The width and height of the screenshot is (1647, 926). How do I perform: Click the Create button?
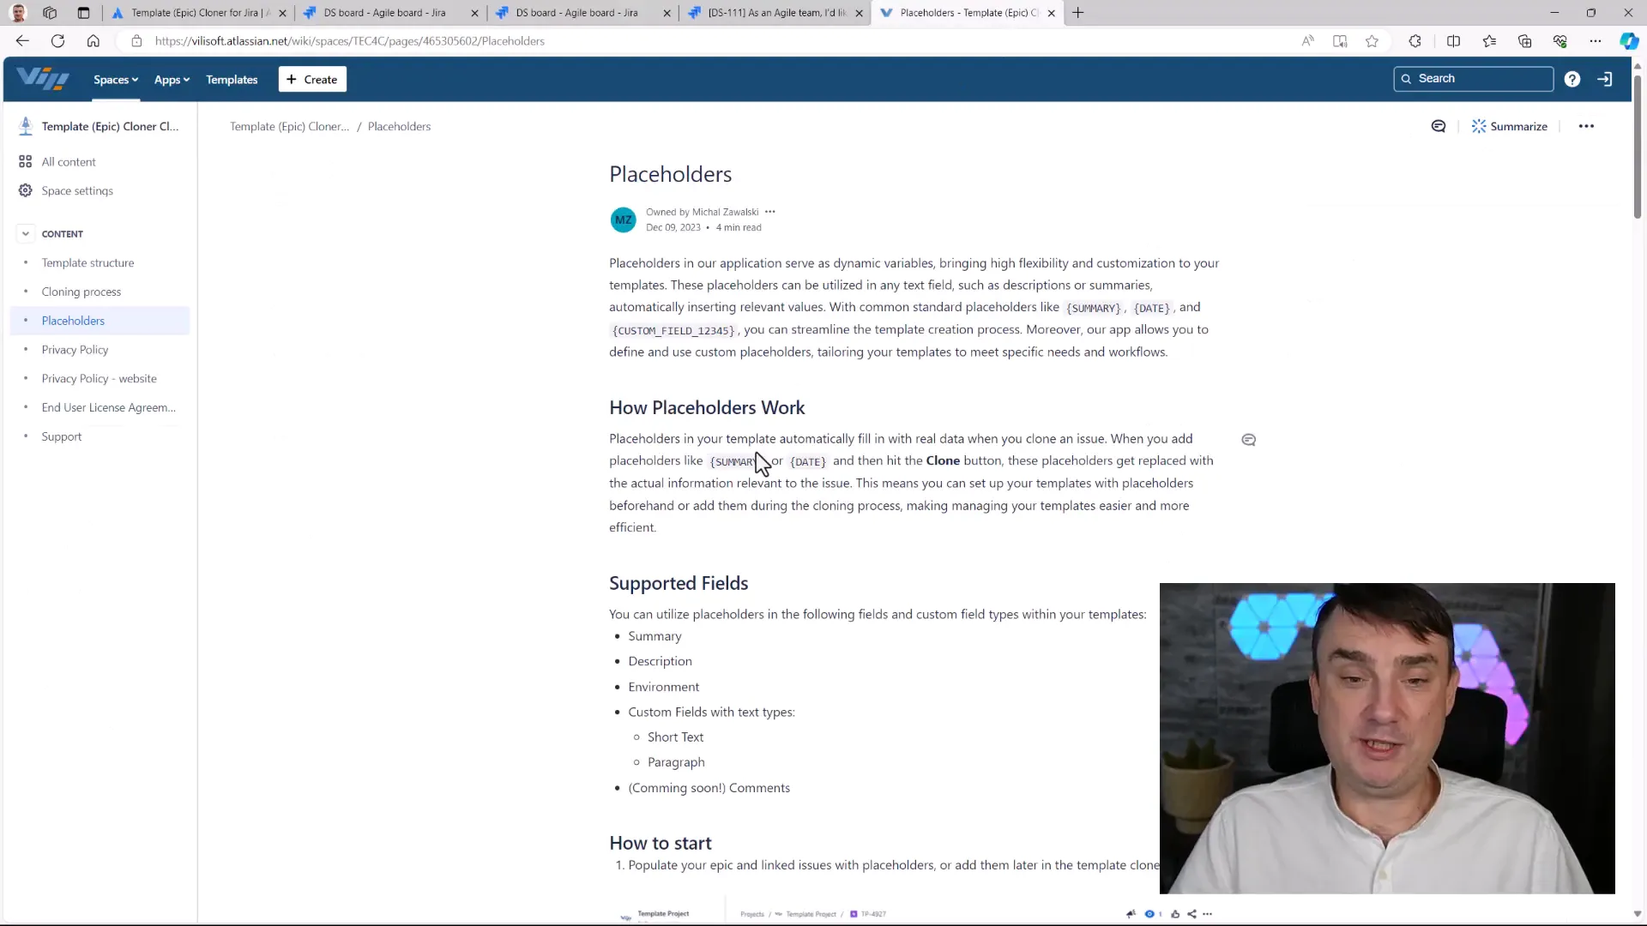pyautogui.click(x=312, y=79)
